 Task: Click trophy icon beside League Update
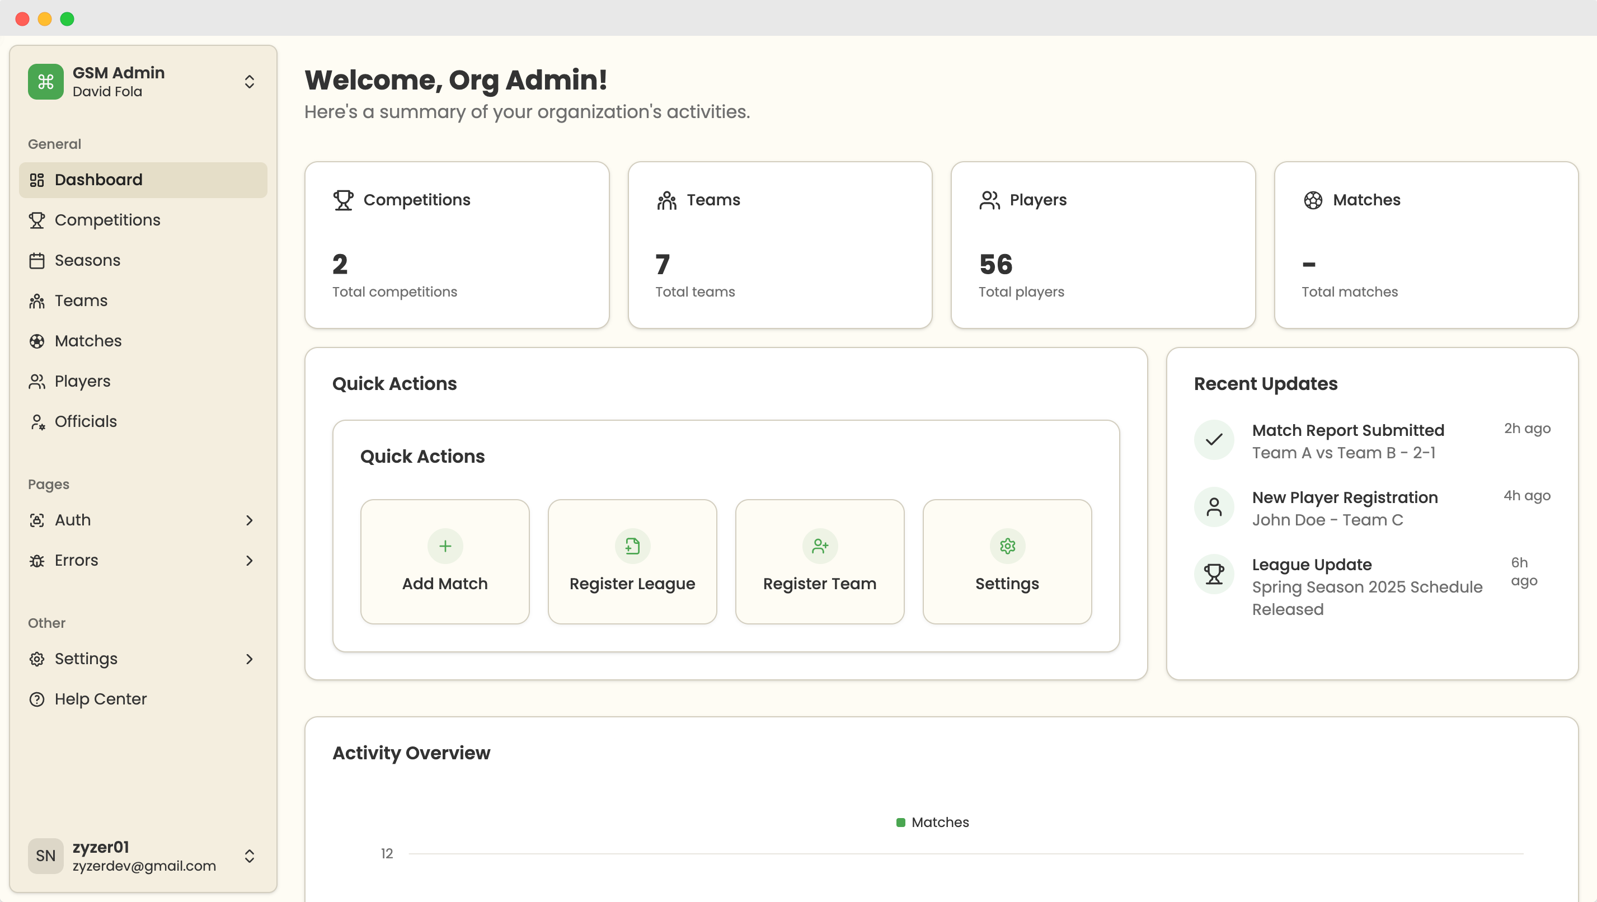coord(1213,574)
